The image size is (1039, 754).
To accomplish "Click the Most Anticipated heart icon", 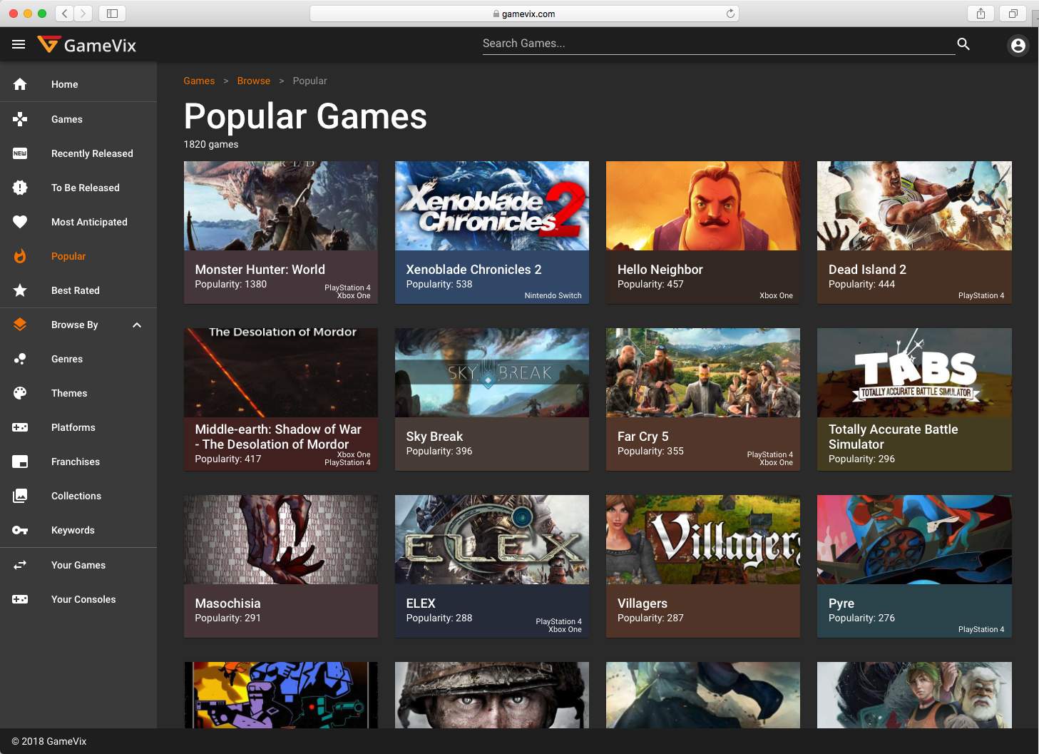I will (20, 222).
